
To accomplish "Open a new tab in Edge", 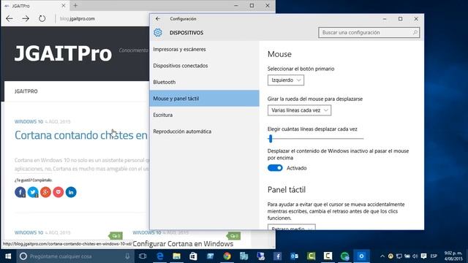I will coord(75,5).
